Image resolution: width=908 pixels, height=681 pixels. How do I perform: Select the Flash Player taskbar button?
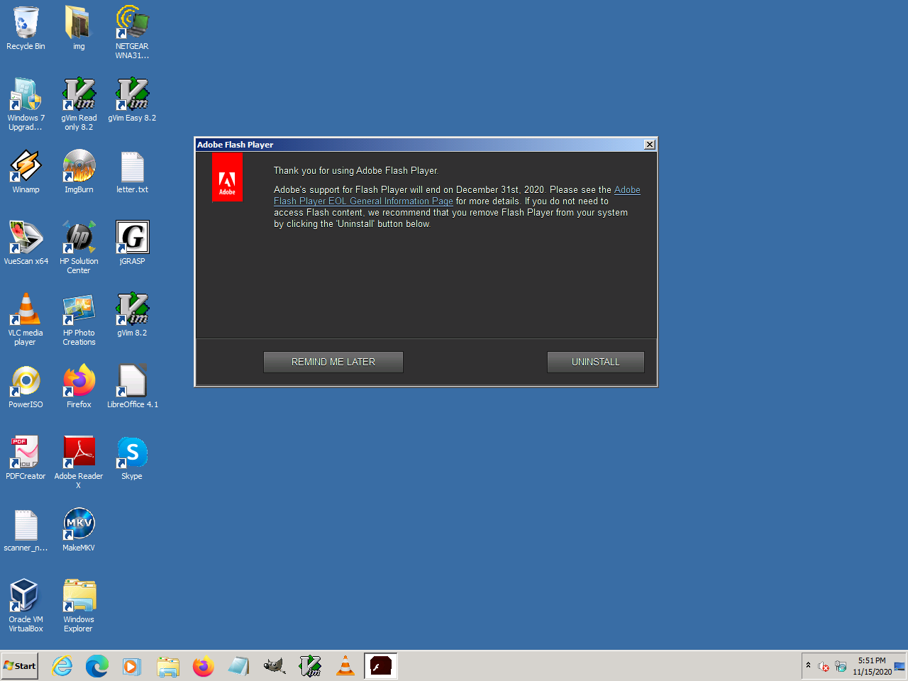point(381,666)
